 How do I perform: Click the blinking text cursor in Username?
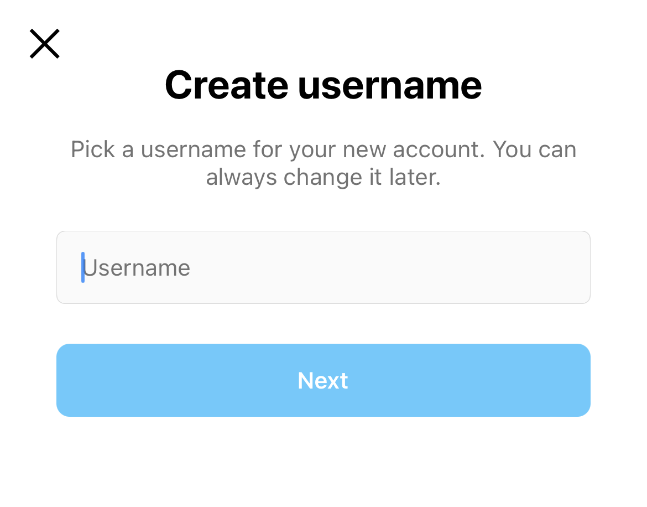[83, 267]
